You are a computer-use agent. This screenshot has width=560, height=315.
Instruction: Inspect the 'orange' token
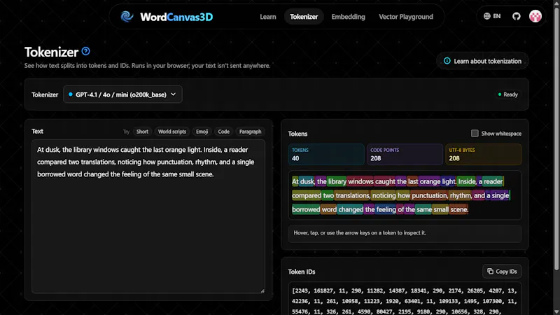coord(429,181)
